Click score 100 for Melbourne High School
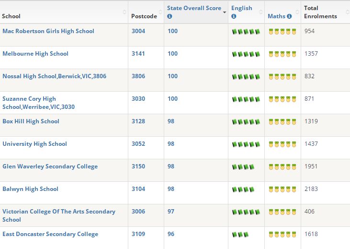350x249 pixels. (x=172, y=54)
